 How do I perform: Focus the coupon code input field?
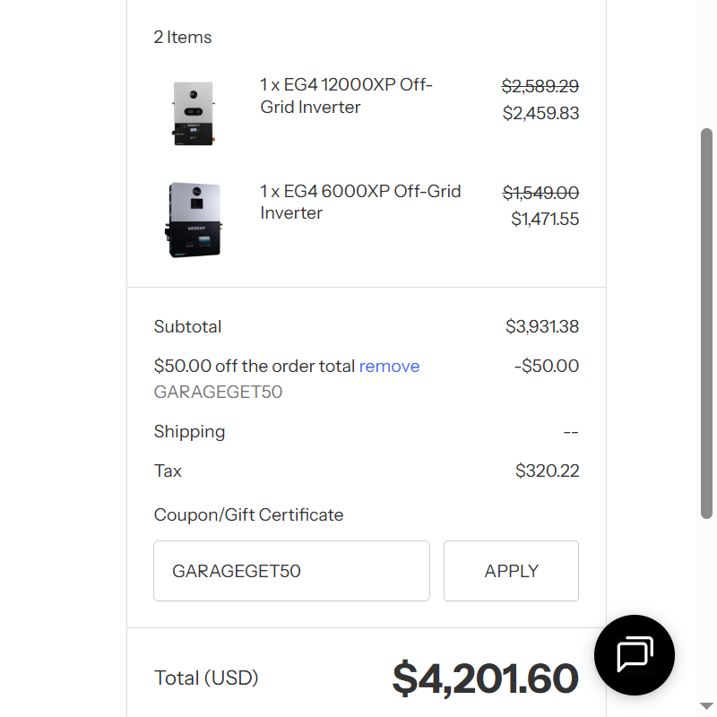coord(291,571)
